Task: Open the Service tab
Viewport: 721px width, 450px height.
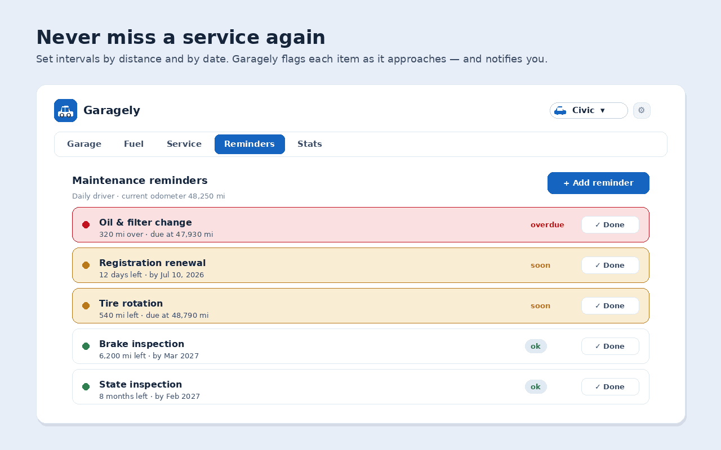Action: coord(184,144)
